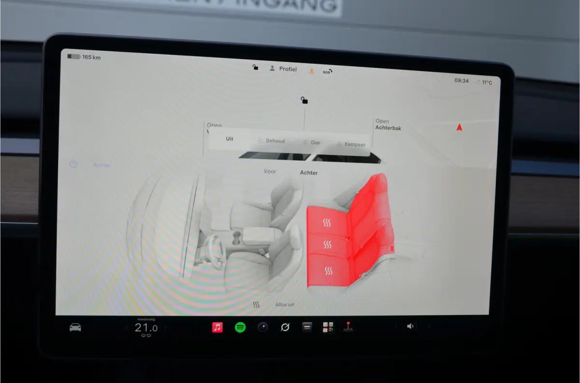The width and height of the screenshot is (580, 383).
Task: Open the slashed-circle app in the taskbar
Action: (x=285, y=327)
